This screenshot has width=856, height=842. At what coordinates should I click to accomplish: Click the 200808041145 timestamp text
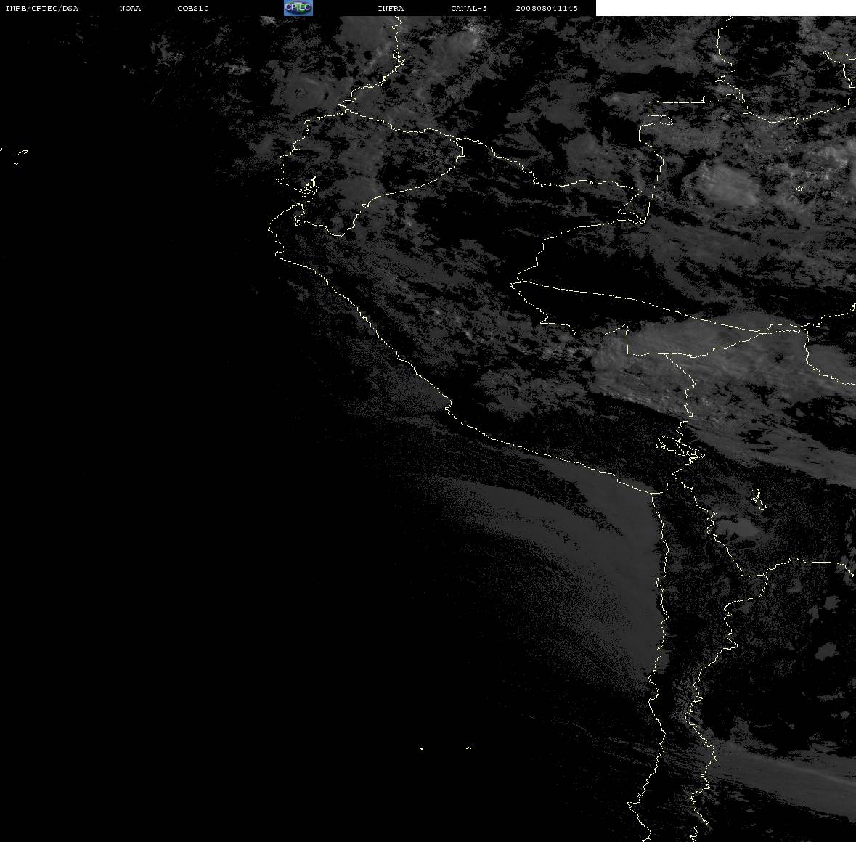point(547,8)
